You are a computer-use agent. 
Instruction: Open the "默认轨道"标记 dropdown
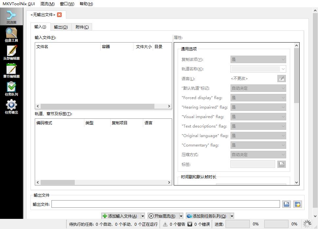[x=258, y=88]
